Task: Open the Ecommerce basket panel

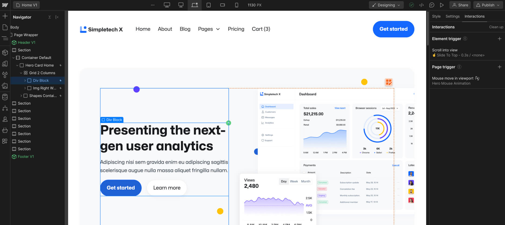Action: coord(5,130)
